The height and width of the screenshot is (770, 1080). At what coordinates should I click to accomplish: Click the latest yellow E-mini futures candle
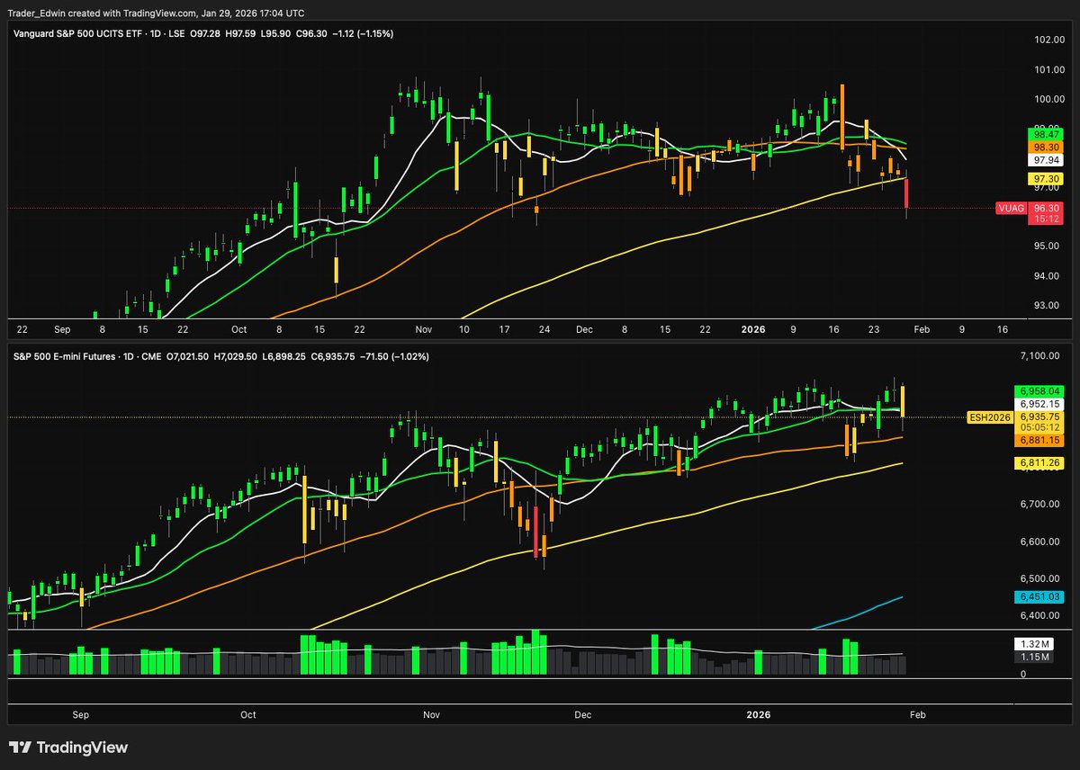tap(902, 402)
